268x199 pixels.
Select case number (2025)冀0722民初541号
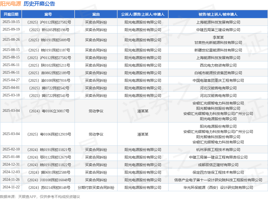tap(49, 96)
